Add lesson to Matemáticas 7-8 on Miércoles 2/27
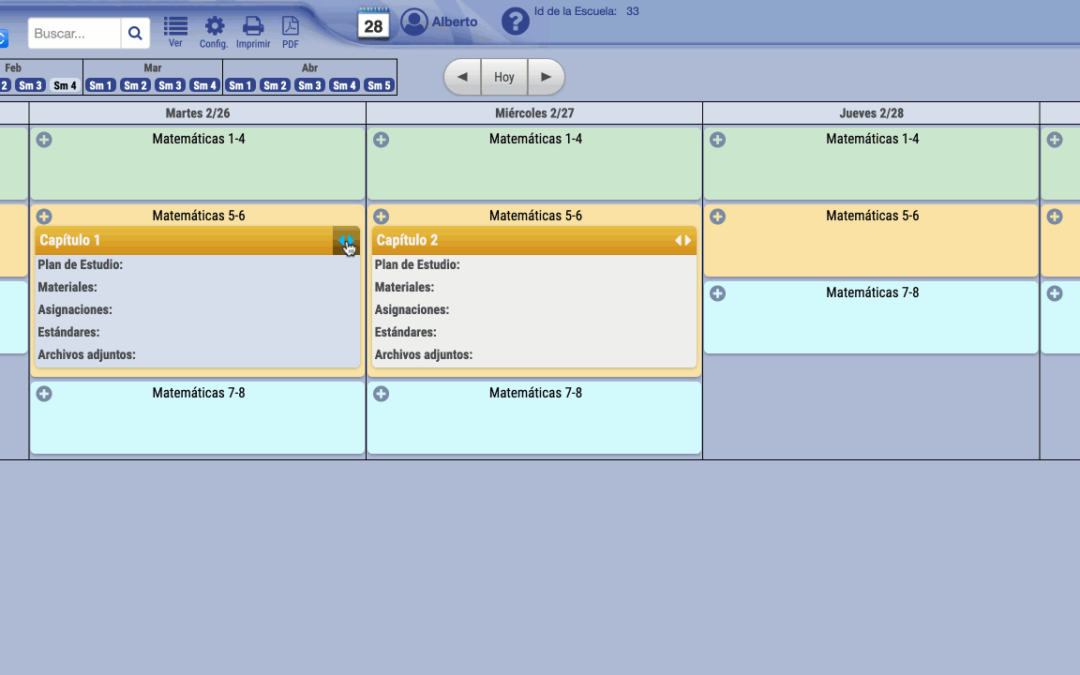The image size is (1080, 675). pos(382,394)
